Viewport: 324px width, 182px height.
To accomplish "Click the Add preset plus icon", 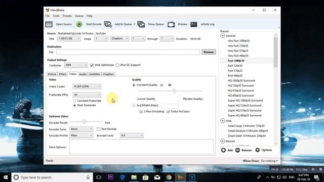I will click(223, 150).
